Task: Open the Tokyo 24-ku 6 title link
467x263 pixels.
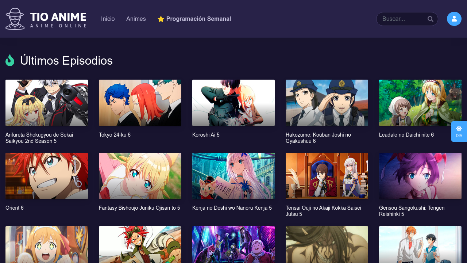Action: (115, 135)
